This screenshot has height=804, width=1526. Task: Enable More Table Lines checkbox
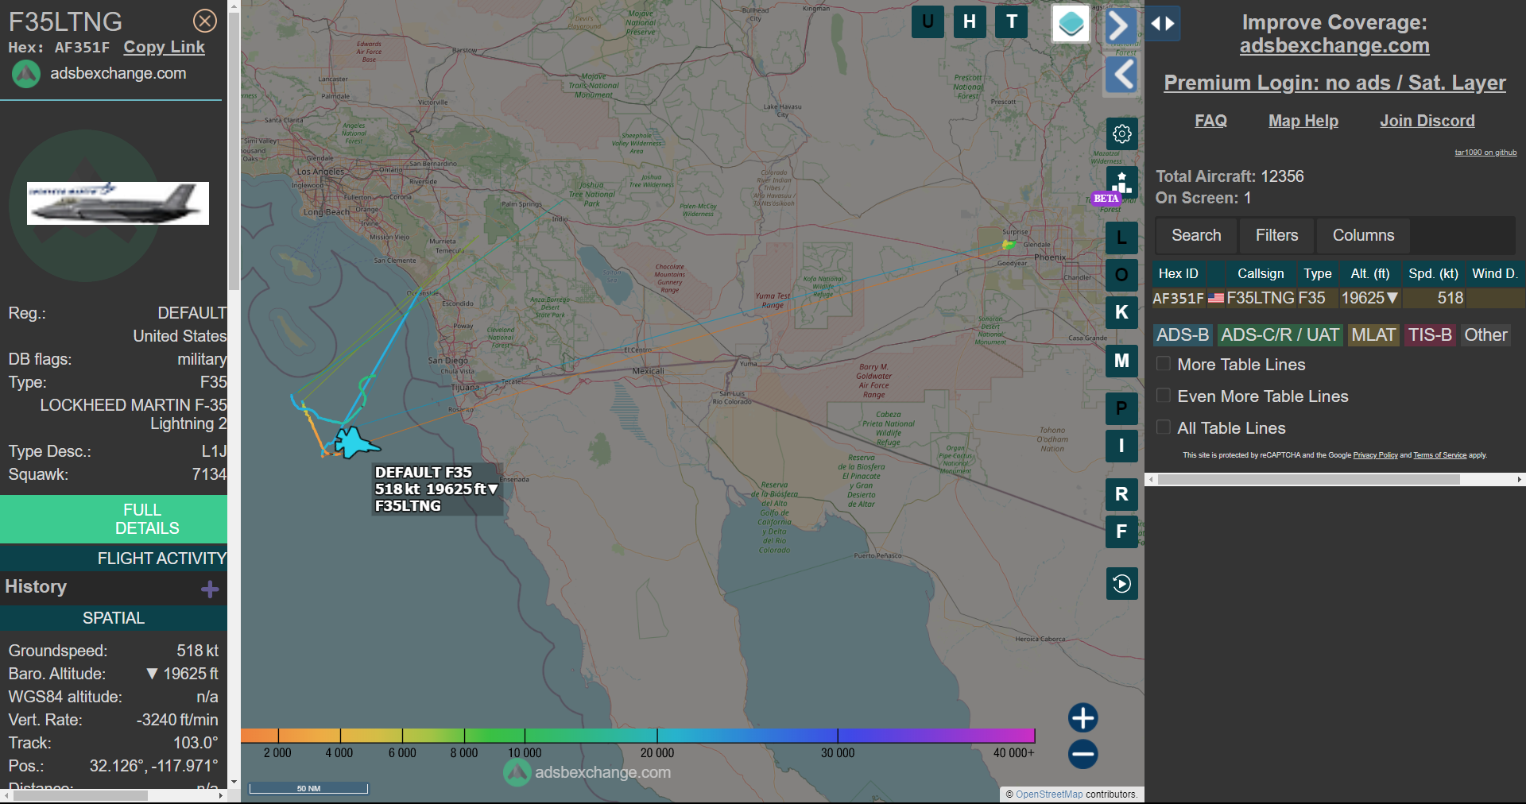pyautogui.click(x=1164, y=364)
